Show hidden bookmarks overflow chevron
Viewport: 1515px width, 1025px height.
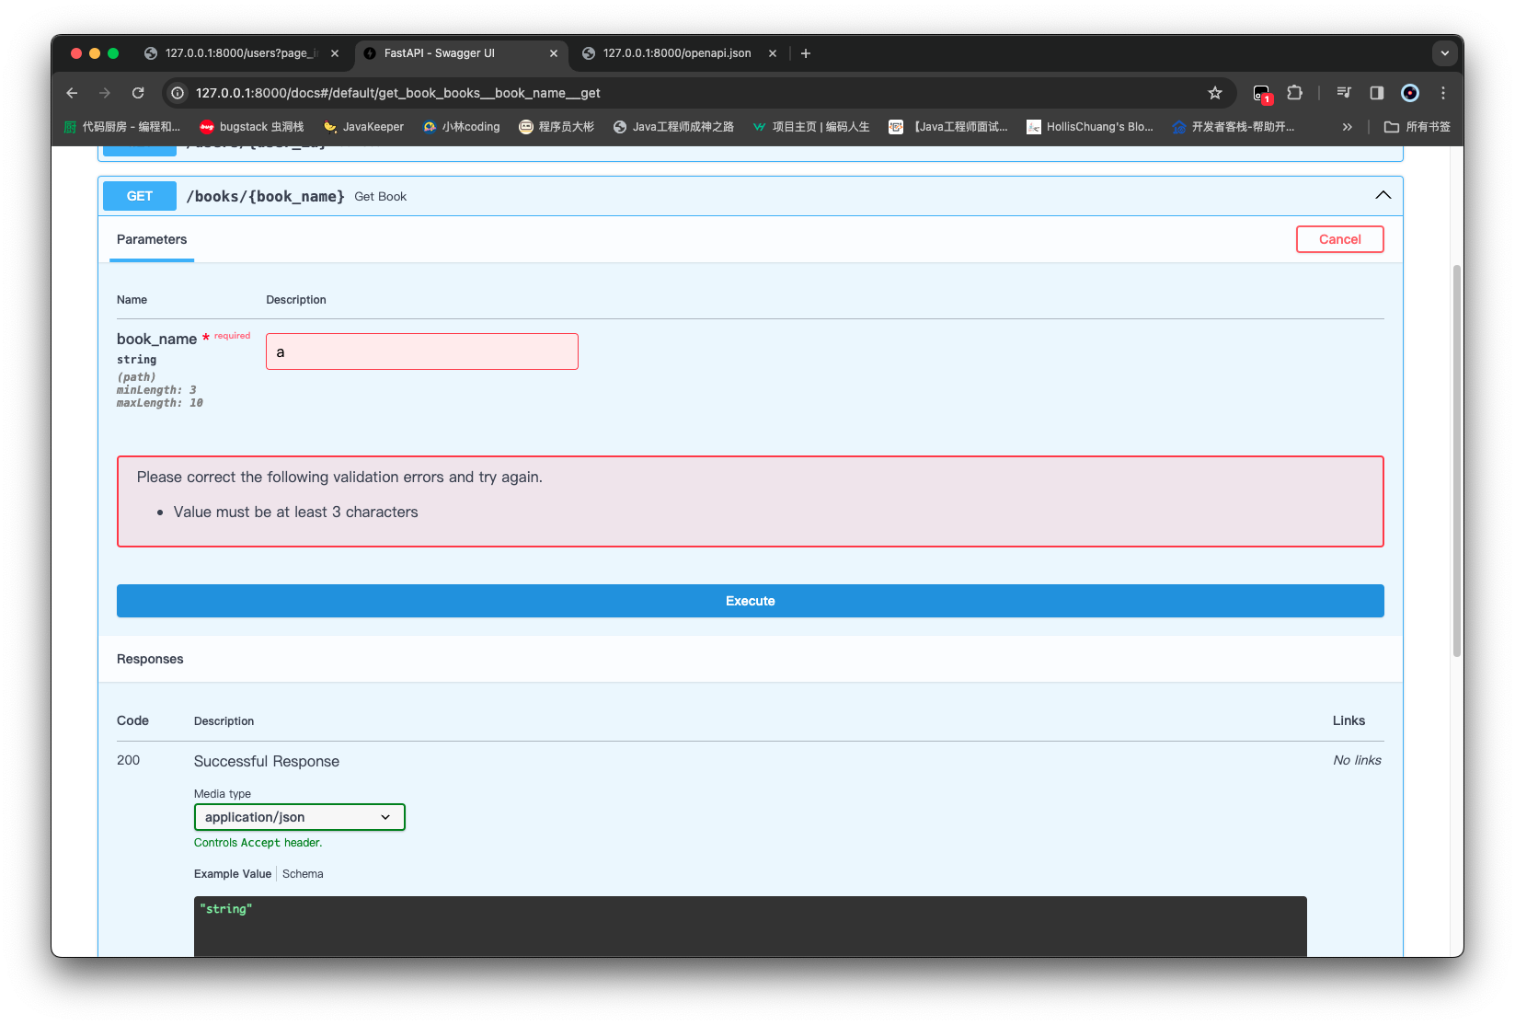[x=1348, y=127]
